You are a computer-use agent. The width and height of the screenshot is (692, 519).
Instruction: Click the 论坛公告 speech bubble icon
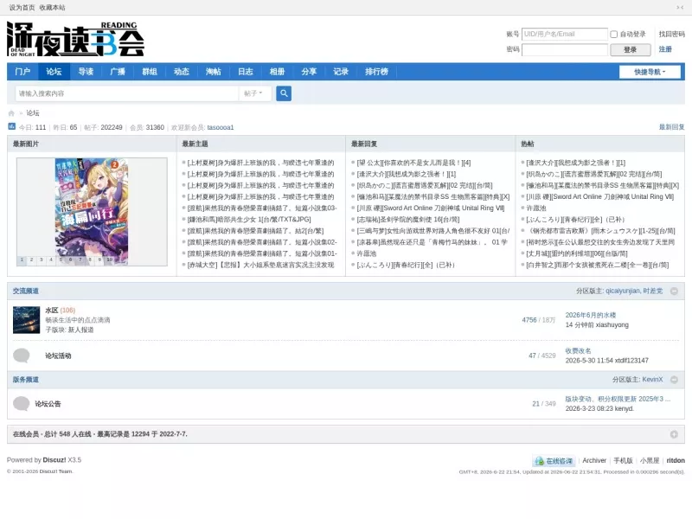pyautogui.click(x=21, y=403)
